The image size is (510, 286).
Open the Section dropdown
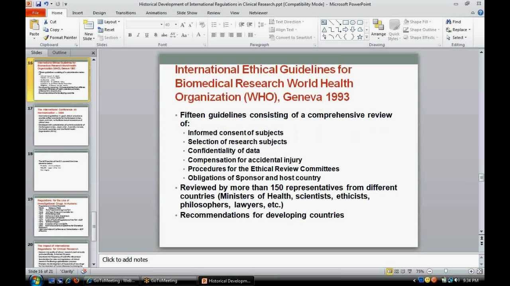(109, 38)
